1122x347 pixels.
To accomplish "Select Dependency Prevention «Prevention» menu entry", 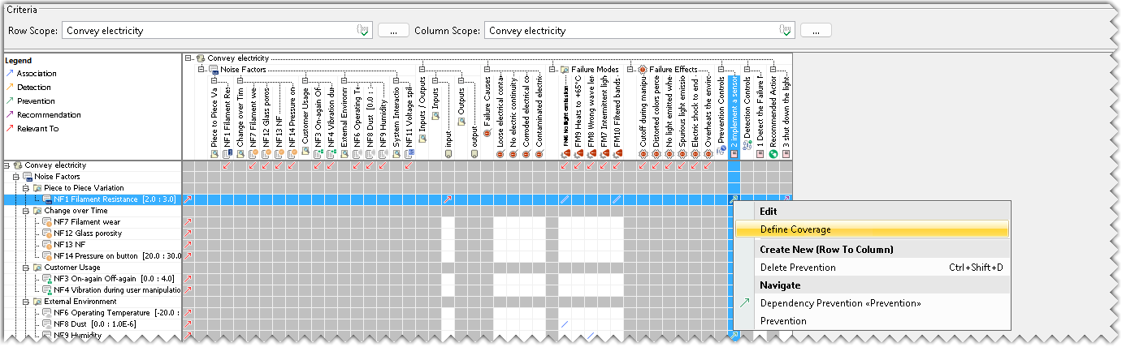I will [x=872, y=303].
